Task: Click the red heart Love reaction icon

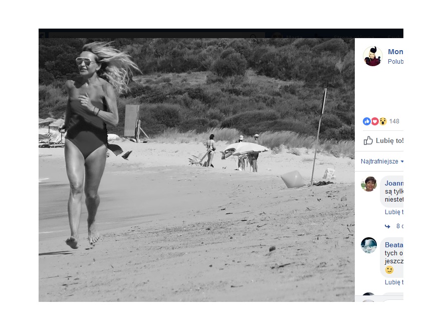Action: coord(375,121)
